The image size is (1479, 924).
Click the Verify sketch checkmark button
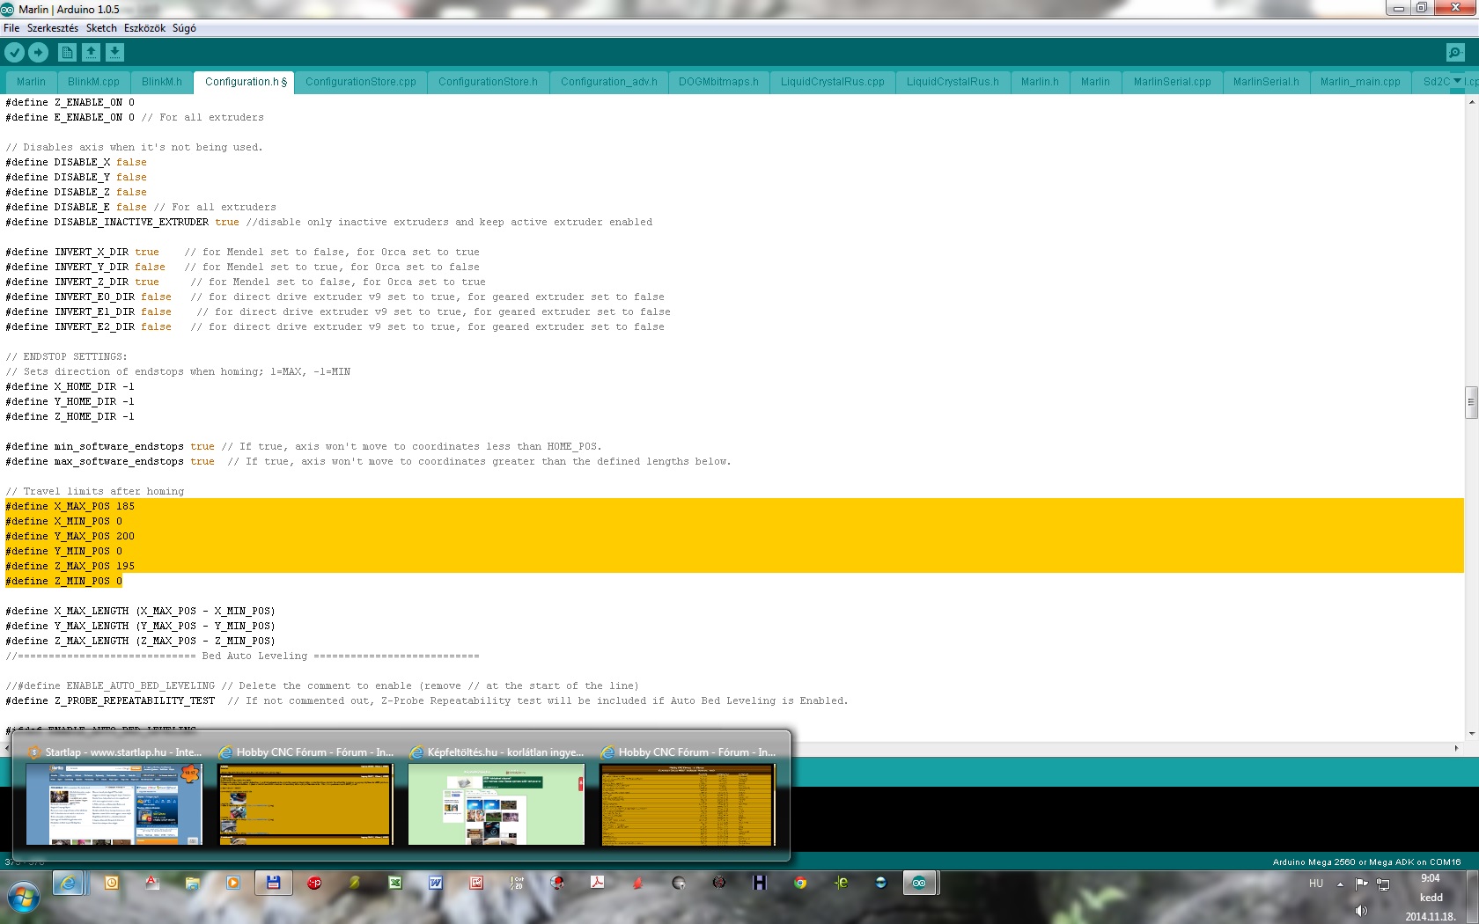[14, 53]
